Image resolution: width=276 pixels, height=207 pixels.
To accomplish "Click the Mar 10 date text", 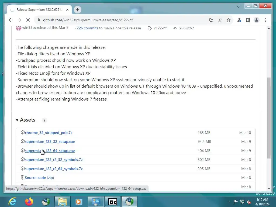I will coord(245,133).
